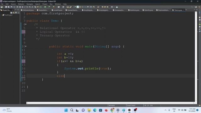This screenshot has height=113, width=201.
Task: Open Windows taskbar Search
Action: [x=72, y=110]
